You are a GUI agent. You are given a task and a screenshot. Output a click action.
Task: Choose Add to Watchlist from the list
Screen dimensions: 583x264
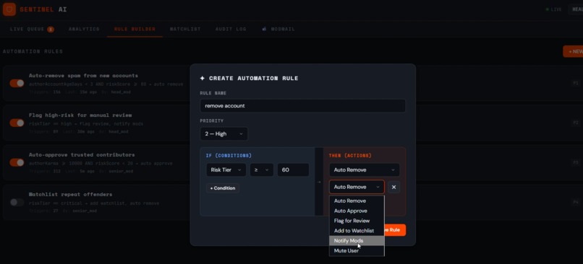(357, 231)
